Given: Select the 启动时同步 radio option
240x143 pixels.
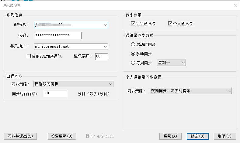Looking at the screenshot, I should 133,44.
